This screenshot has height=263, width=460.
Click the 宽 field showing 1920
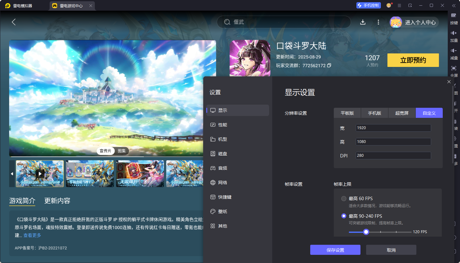[x=393, y=128]
